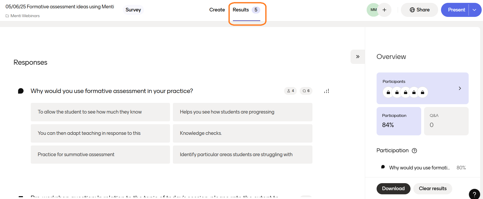
Task: Clear all results
Action: pyautogui.click(x=433, y=189)
